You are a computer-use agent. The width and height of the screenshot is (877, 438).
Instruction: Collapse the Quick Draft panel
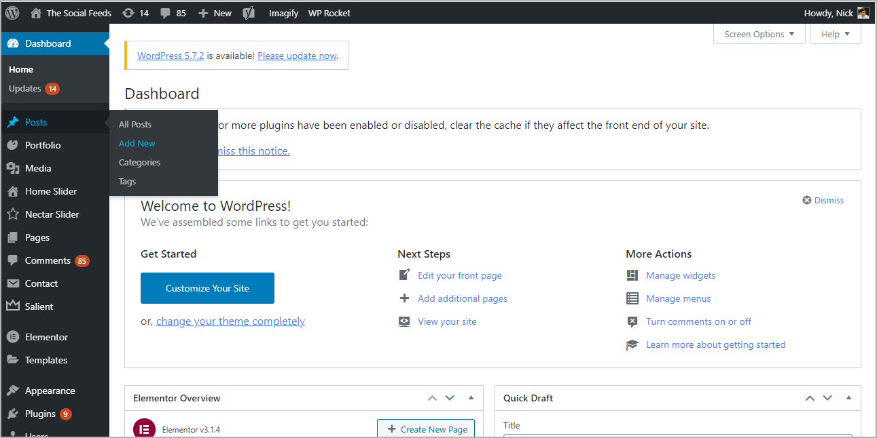click(x=848, y=398)
